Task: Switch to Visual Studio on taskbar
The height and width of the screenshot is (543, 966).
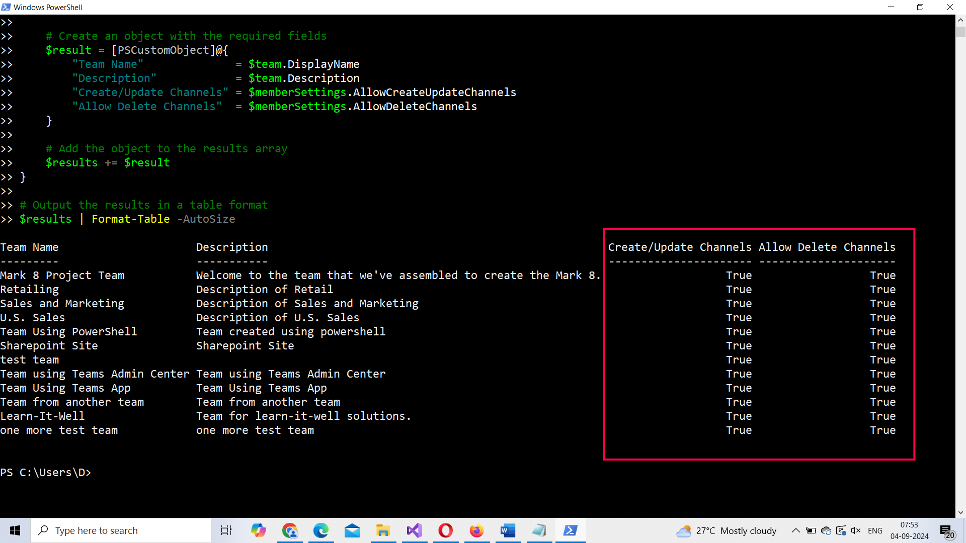Action: click(x=414, y=530)
